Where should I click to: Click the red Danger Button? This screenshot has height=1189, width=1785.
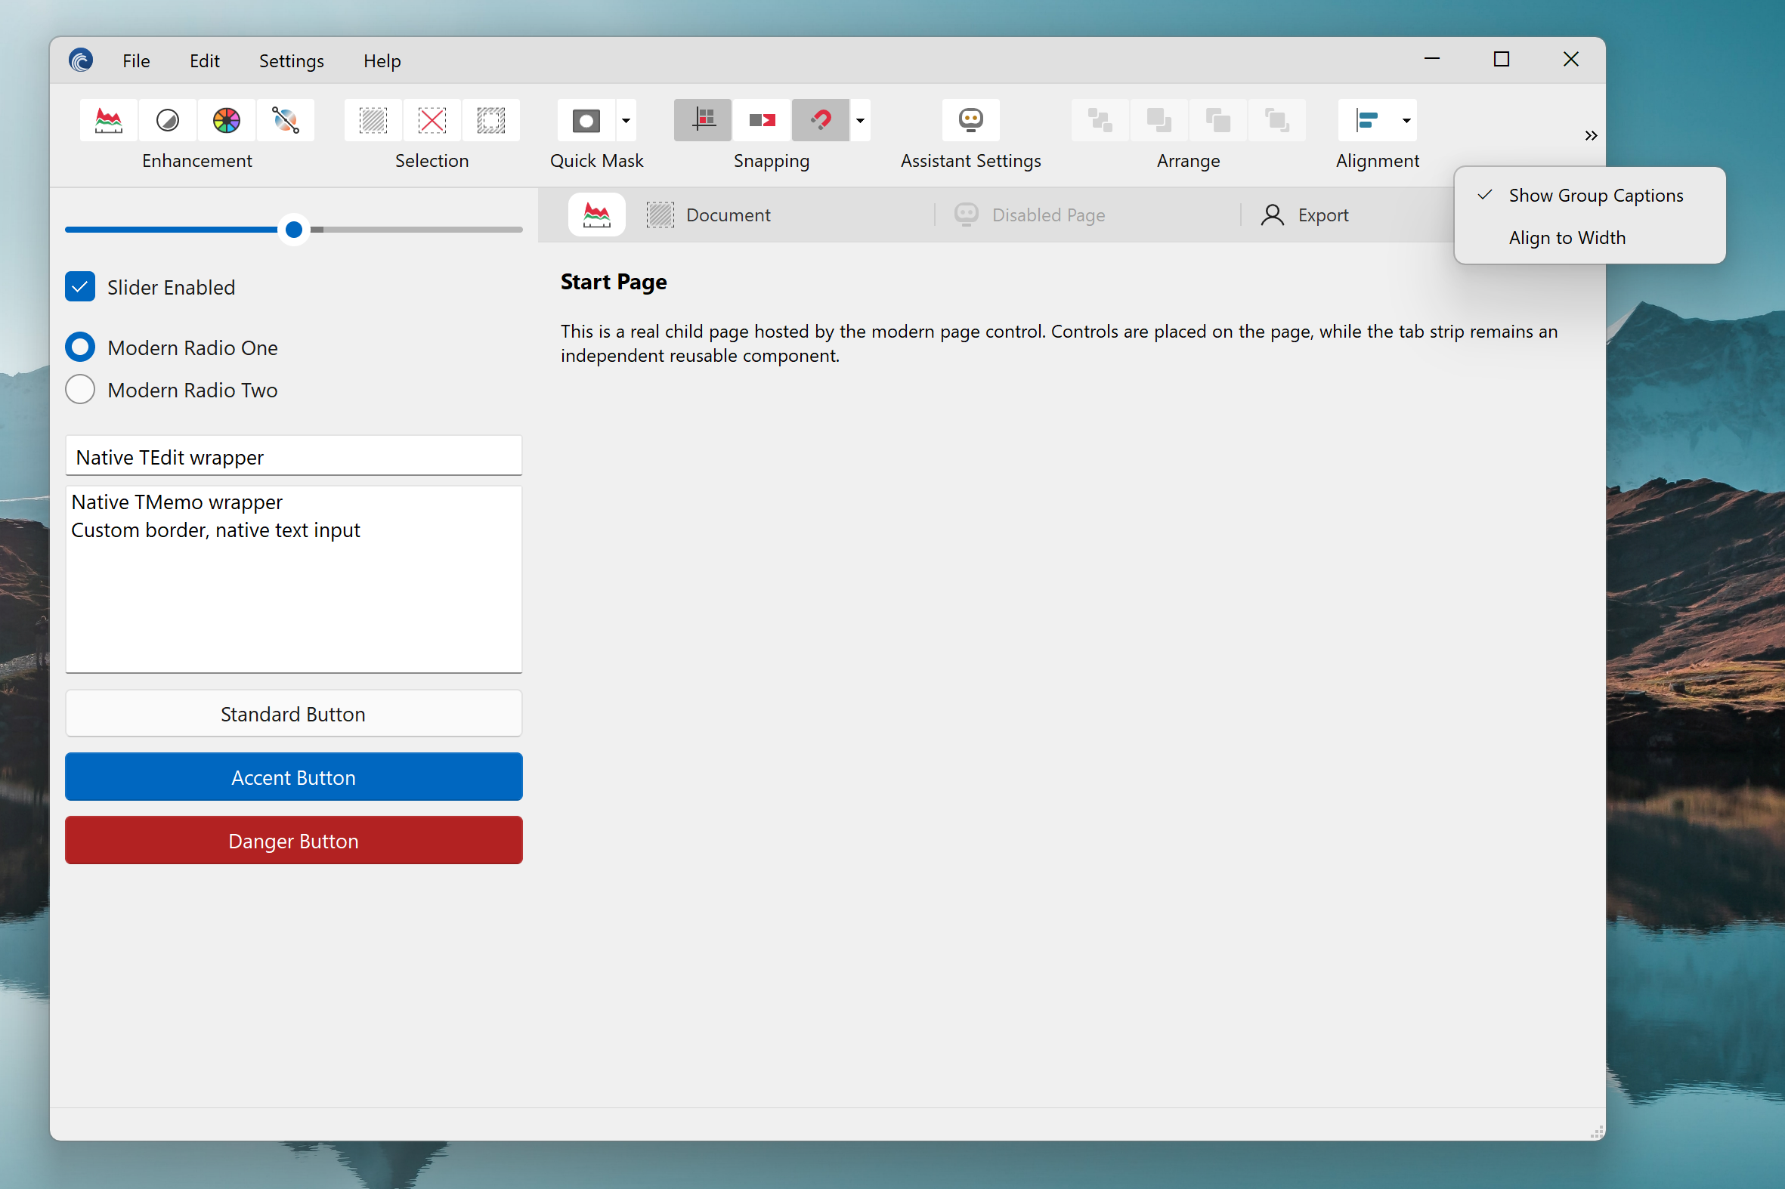point(293,840)
